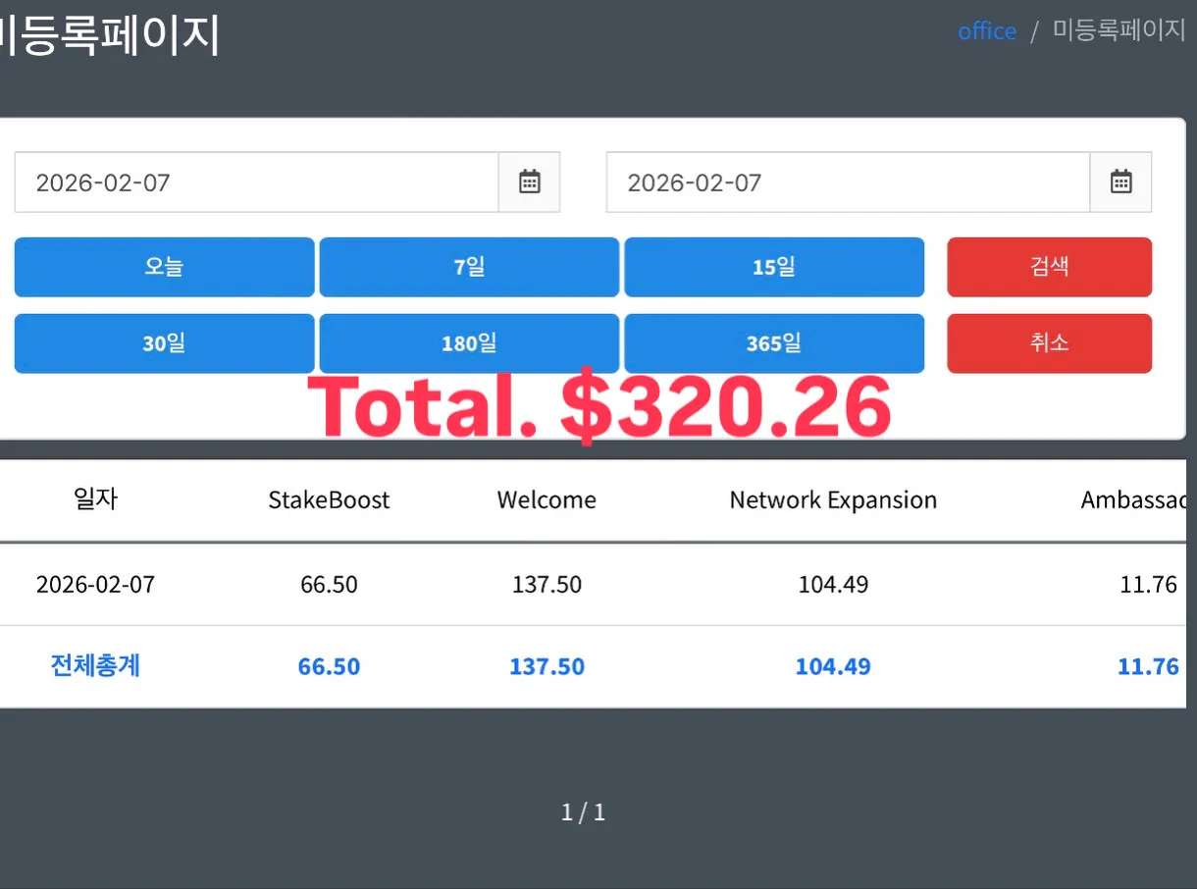This screenshot has height=889, width=1197.
Task: Select the 7일 range button
Action: coord(469,267)
